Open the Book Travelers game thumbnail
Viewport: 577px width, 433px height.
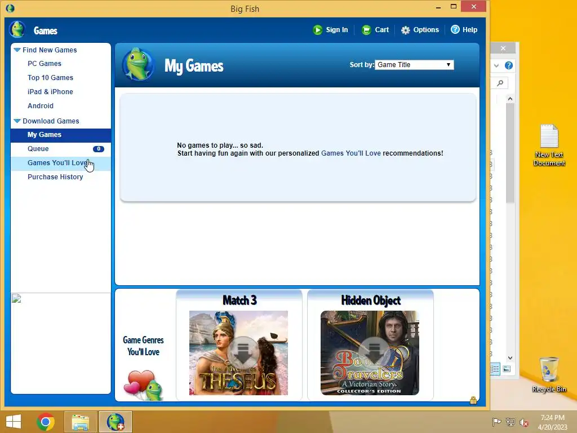click(x=370, y=353)
